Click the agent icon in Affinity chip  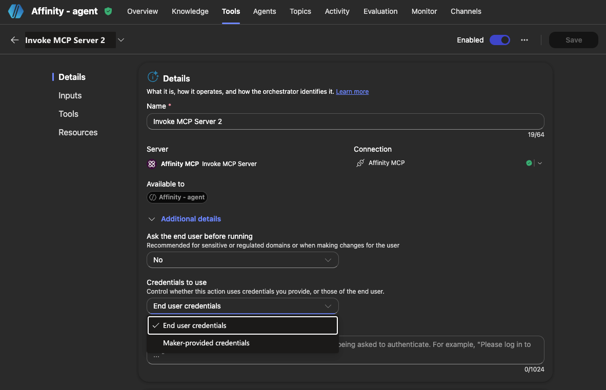[x=153, y=197]
